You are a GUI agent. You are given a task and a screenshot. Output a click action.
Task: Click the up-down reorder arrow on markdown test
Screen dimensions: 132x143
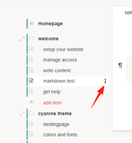pyautogui.click(x=105, y=81)
